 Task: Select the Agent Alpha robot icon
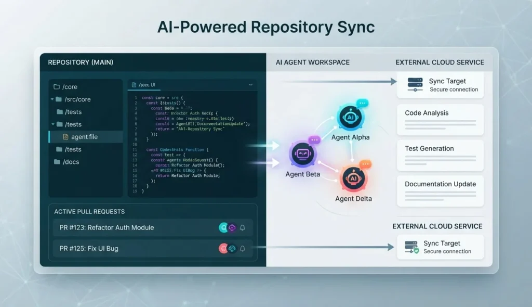coord(350,118)
